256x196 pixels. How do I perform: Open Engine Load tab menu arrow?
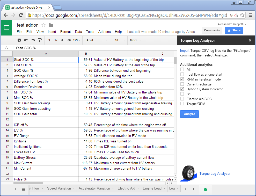coord(164,188)
